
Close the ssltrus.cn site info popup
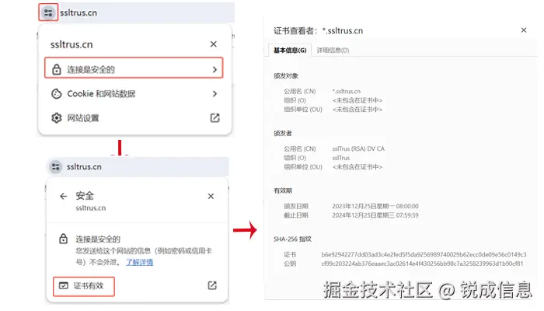[x=214, y=44]
